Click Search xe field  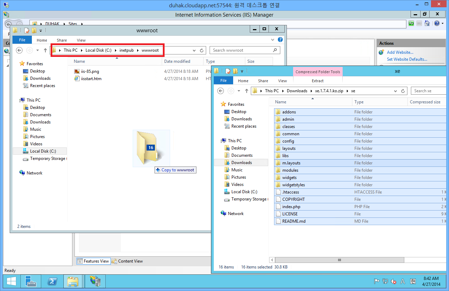coord(429,91)
